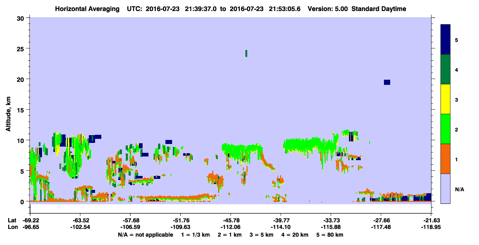Click the 'Lon' row label
This screenshot has width=479, height=245.
coord(12,227)
